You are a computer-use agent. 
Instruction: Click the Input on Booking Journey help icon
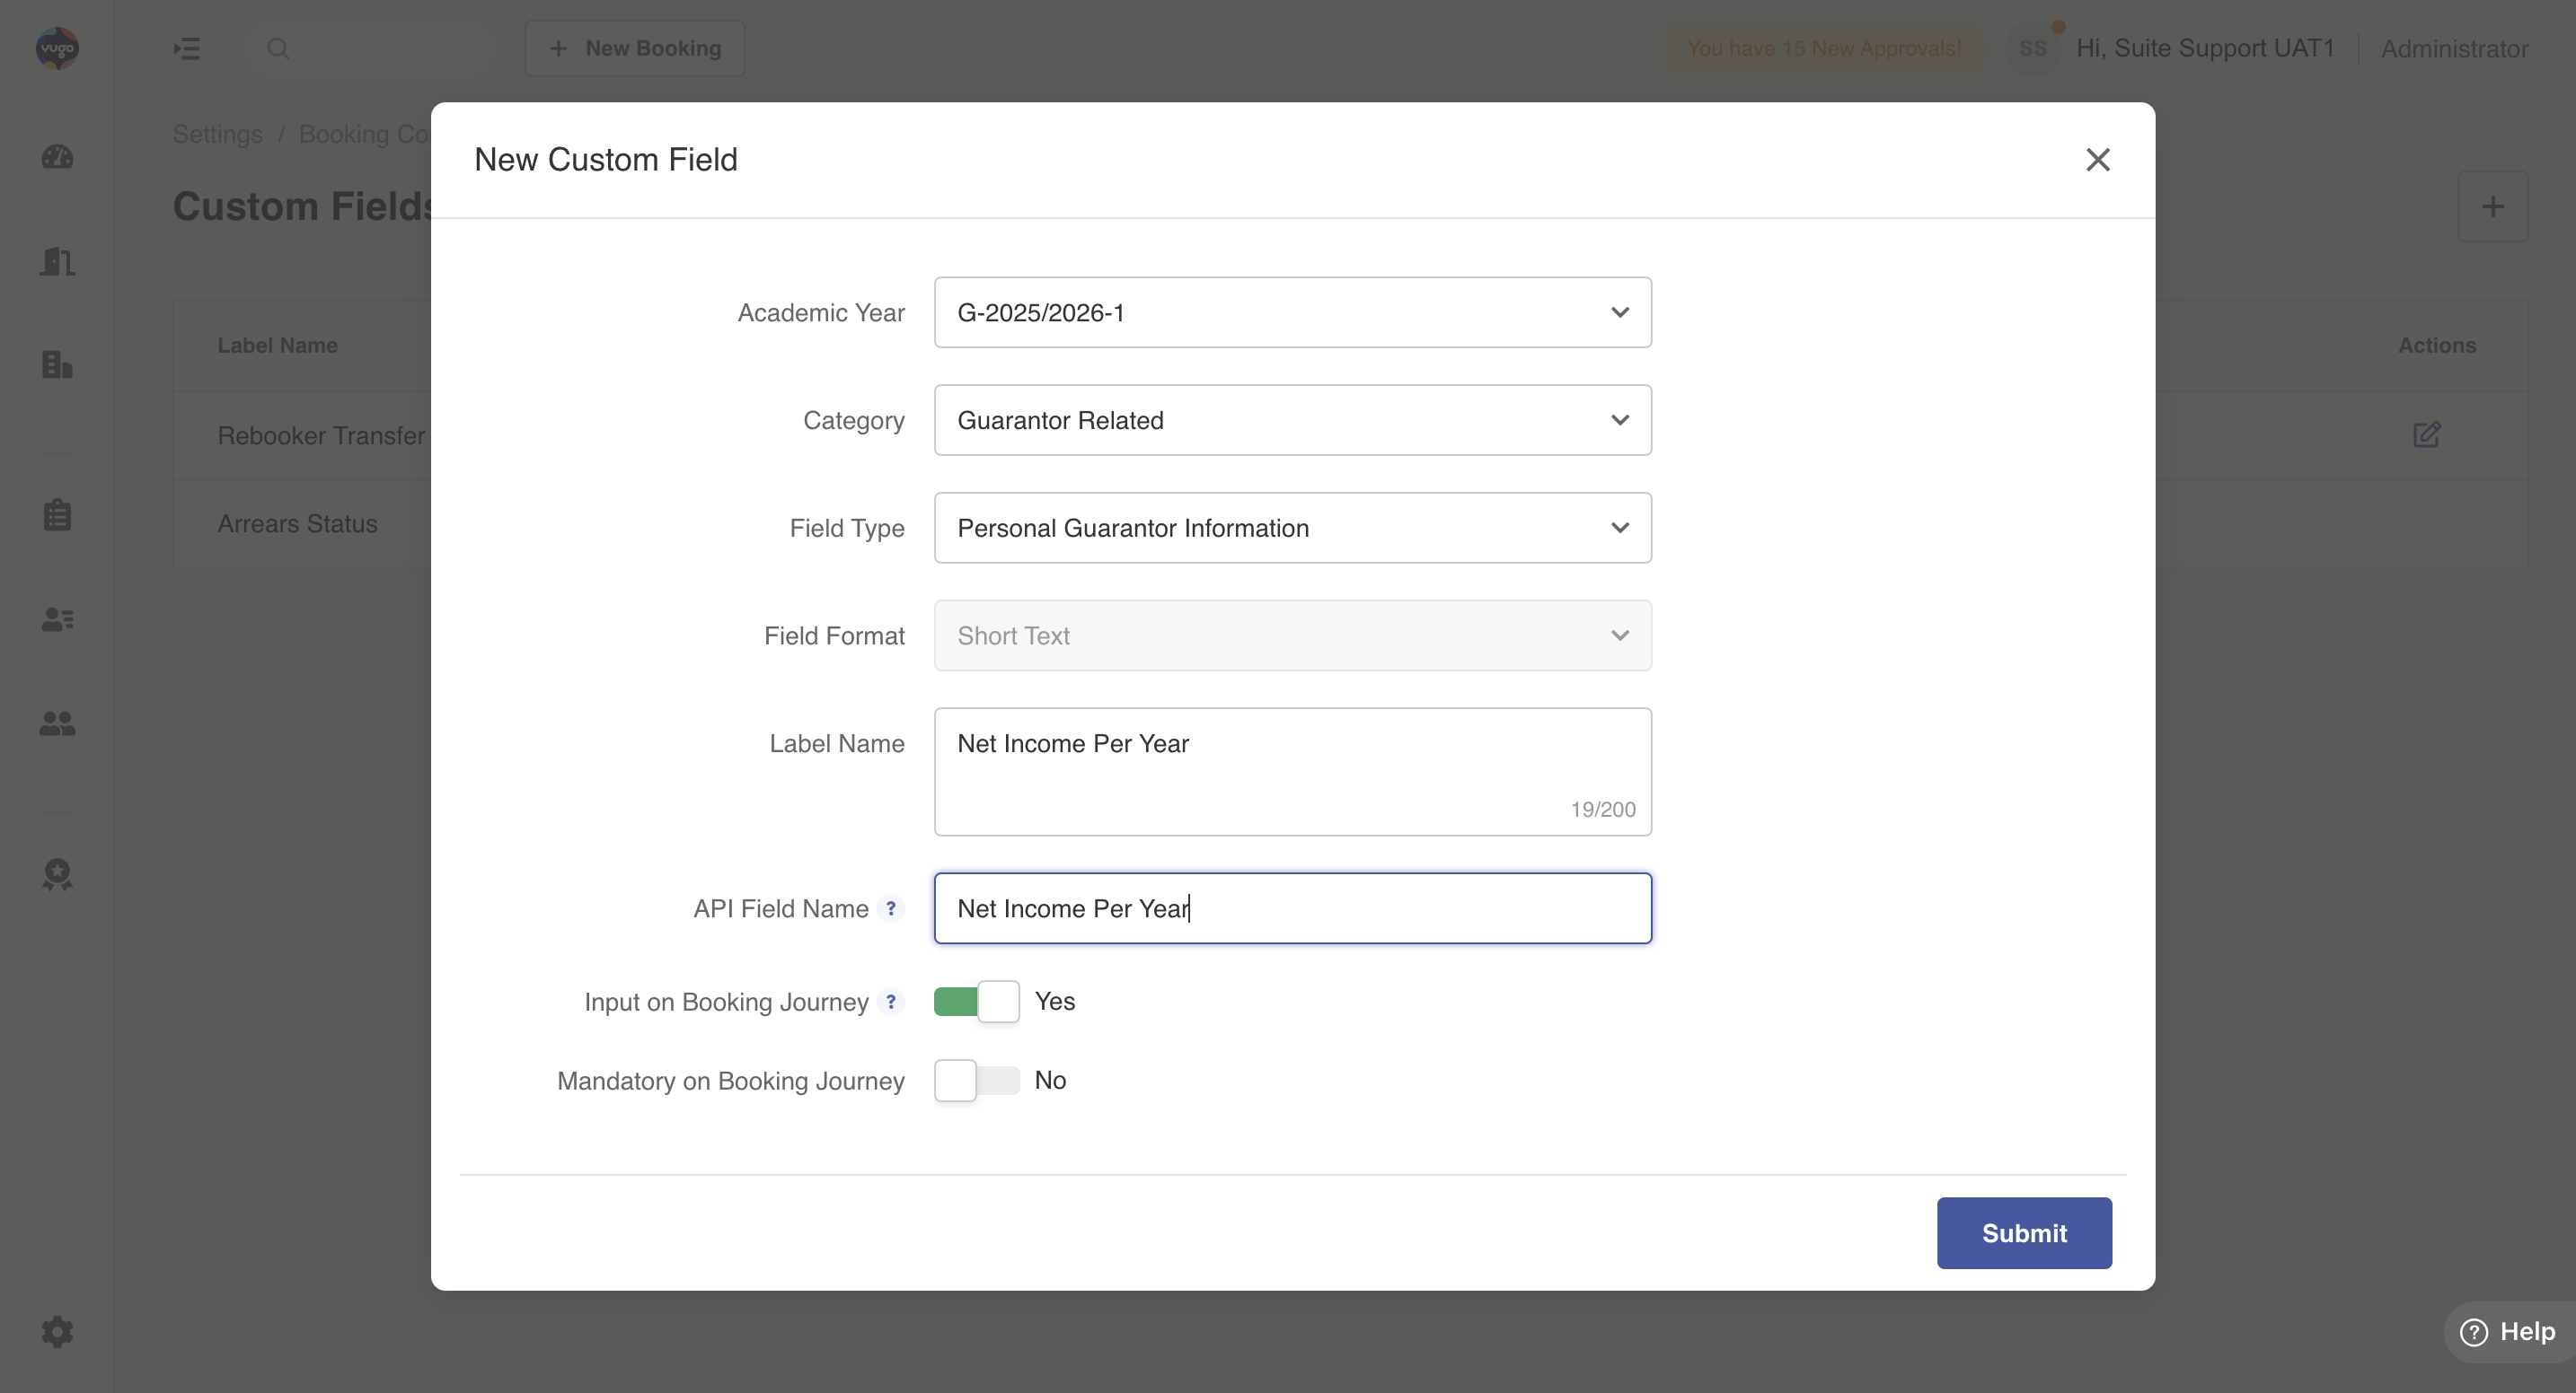tap(890, 1002)
